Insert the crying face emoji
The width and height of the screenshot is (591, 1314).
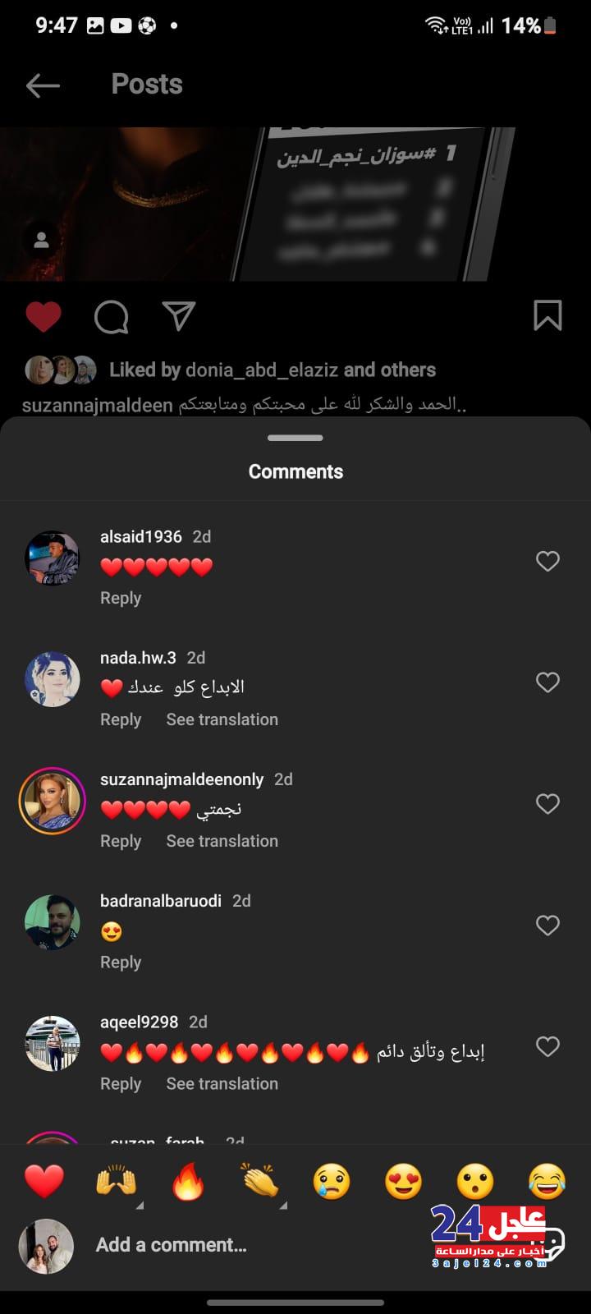332,1183
